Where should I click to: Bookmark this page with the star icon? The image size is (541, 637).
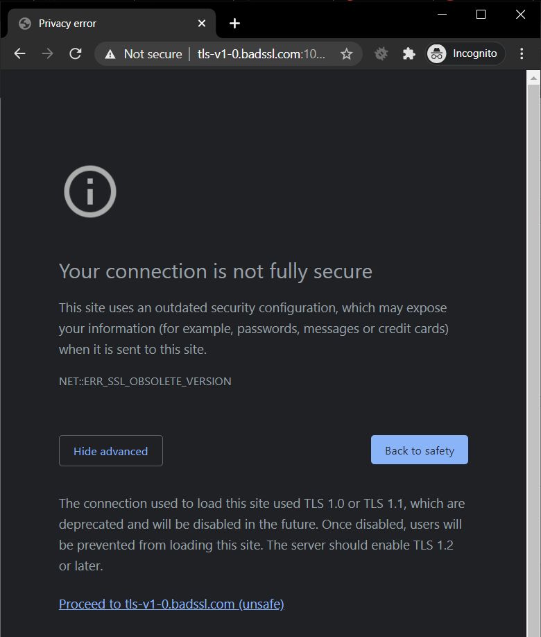pos(347,53)
